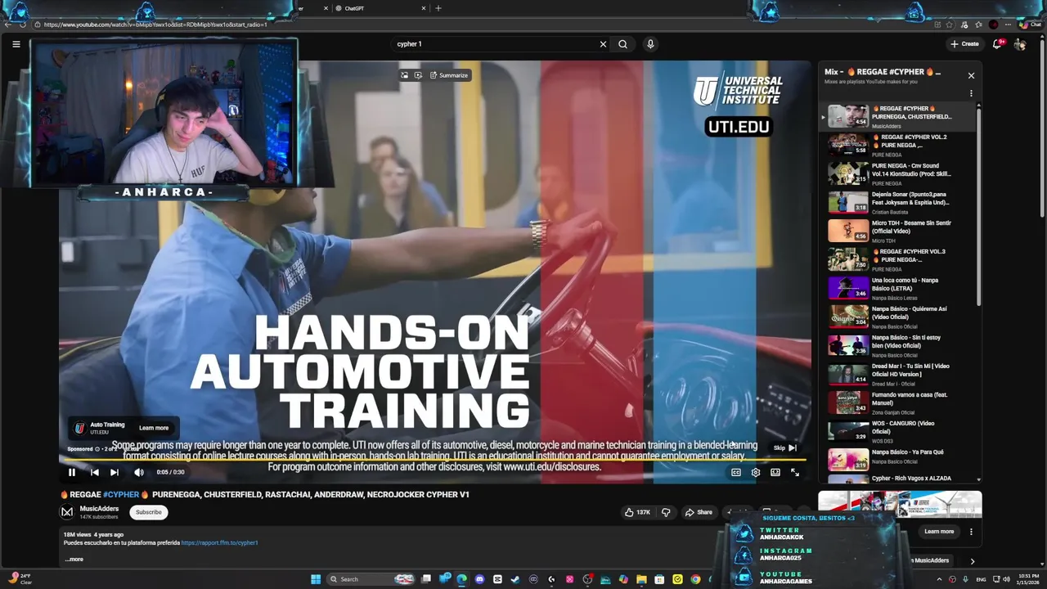Open the MusicAdders channel avatar
The image size is (1047, 589).
coord(67,512)
